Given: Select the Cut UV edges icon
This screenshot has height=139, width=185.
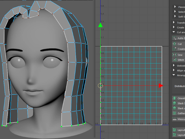Looking at the screenshot, I should coord(174,44).
